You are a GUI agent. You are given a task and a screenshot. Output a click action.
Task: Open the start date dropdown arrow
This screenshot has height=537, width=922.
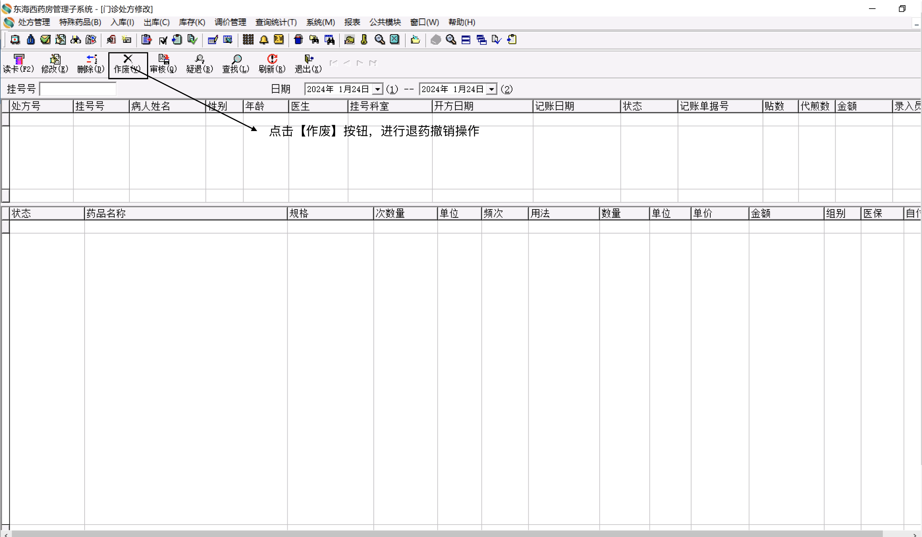tap(378, 89)
